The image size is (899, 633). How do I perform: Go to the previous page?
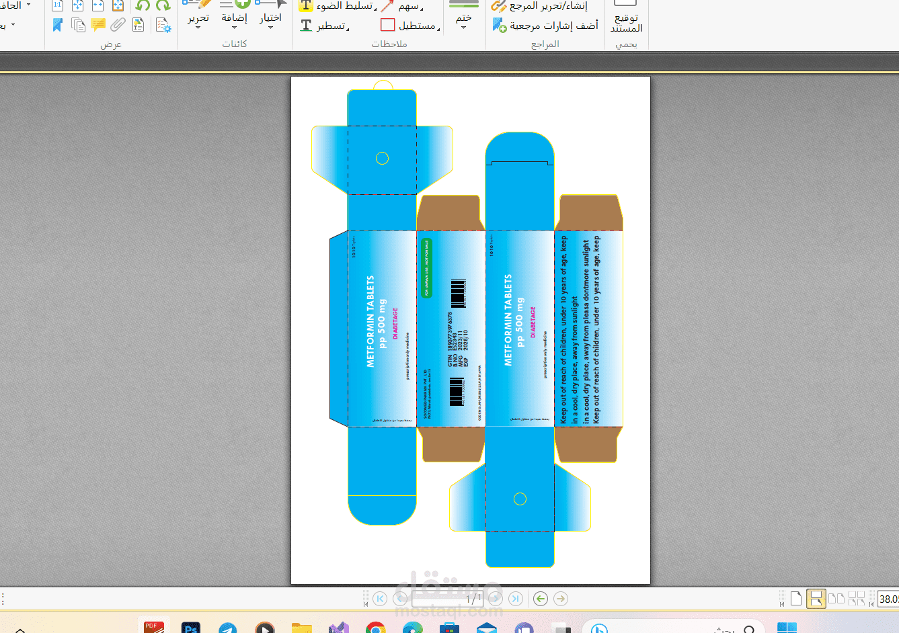pyautogui.click(x=400, y=599)
